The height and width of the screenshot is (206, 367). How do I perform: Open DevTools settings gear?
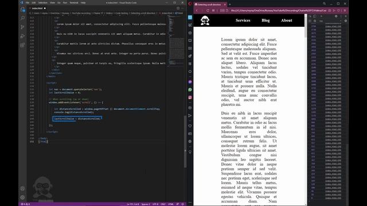336,16
